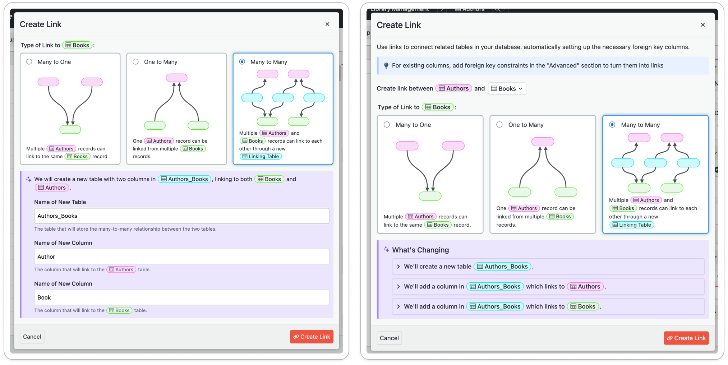Click search icon behind right dialog

coord(497,9)
